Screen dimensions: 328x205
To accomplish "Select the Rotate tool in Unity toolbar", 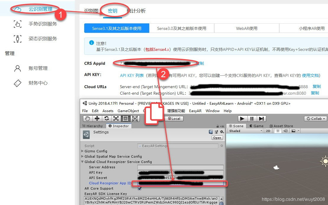I will tap(106, 119).
